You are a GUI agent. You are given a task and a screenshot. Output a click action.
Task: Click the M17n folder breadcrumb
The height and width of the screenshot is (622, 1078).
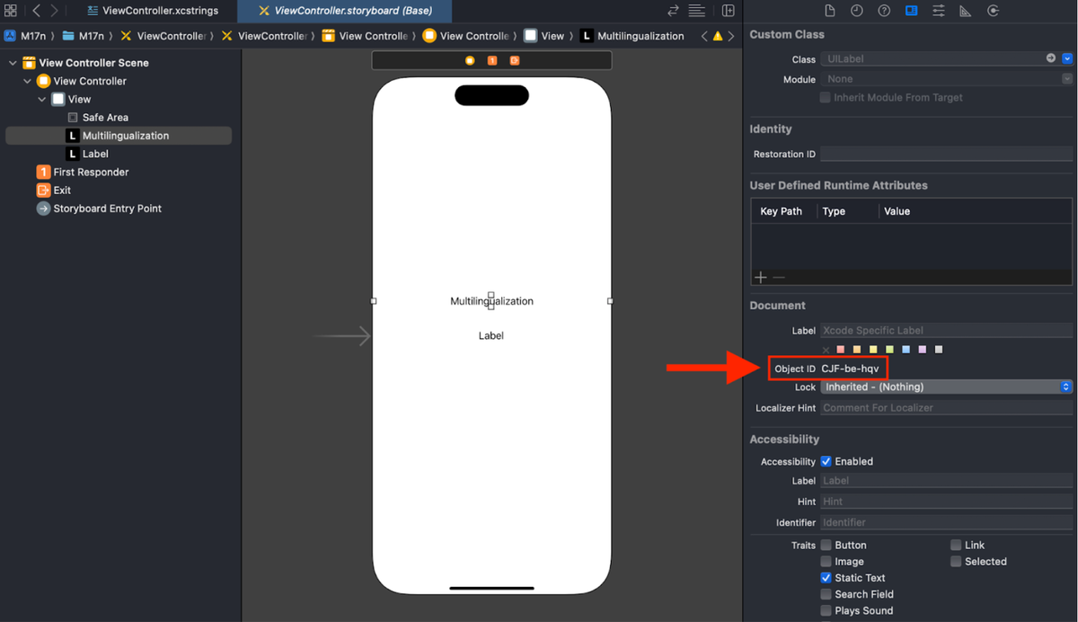click(x=83, y=36)
